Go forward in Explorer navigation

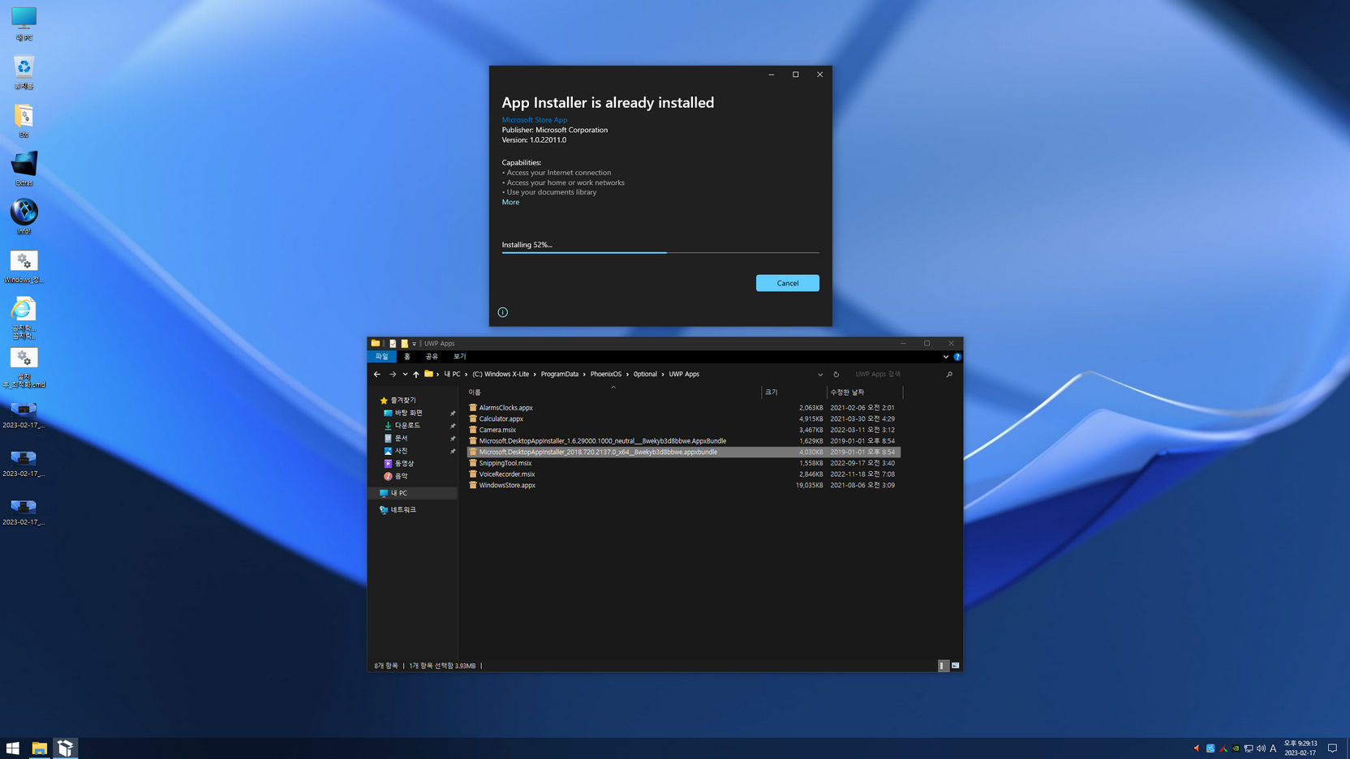[x=393, y=375]
